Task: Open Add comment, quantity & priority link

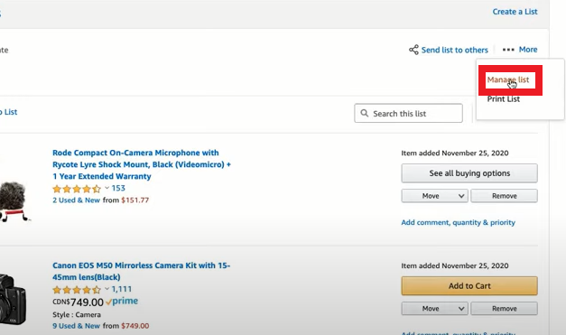Action: (x=458, y=222)
